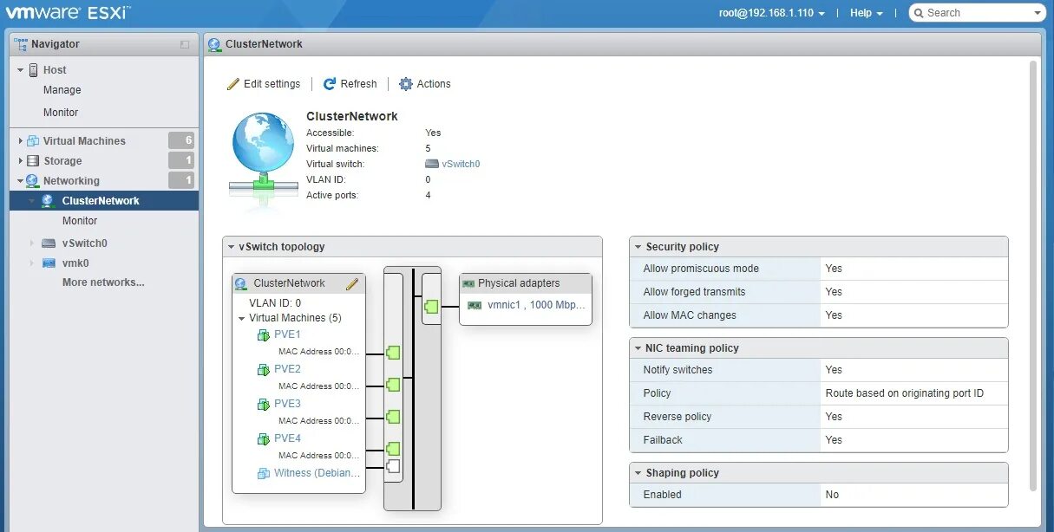Click the magnifier icon in Search box
Image resolution: width=1054 pixels, height=532 pixels.
click(919, 13)
